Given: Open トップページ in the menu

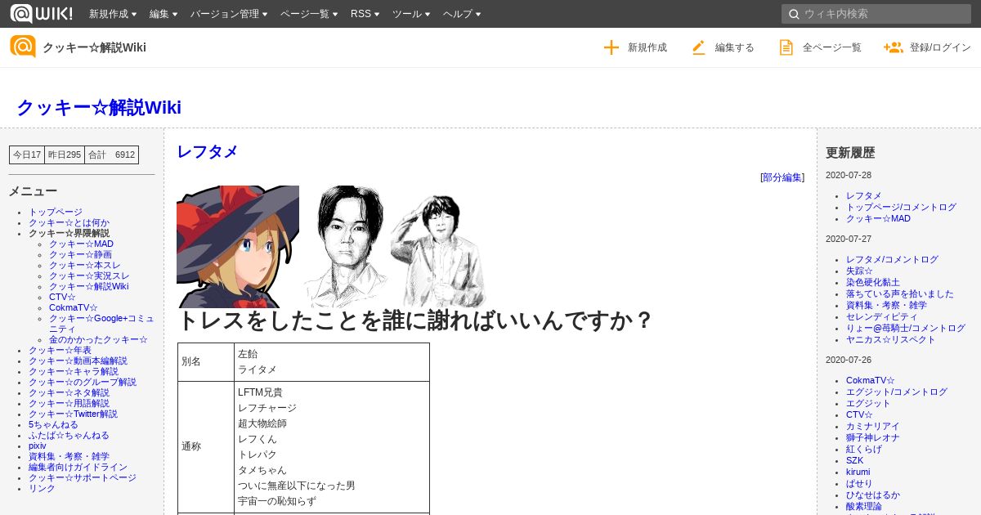Looking at the screenshot, I should pos(56,212).
